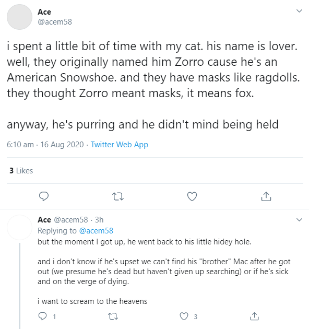The width and height of the screenshot is (309, 329).
Task: Open the @acem58 handle under main tweet name
Action: point(55,22)
